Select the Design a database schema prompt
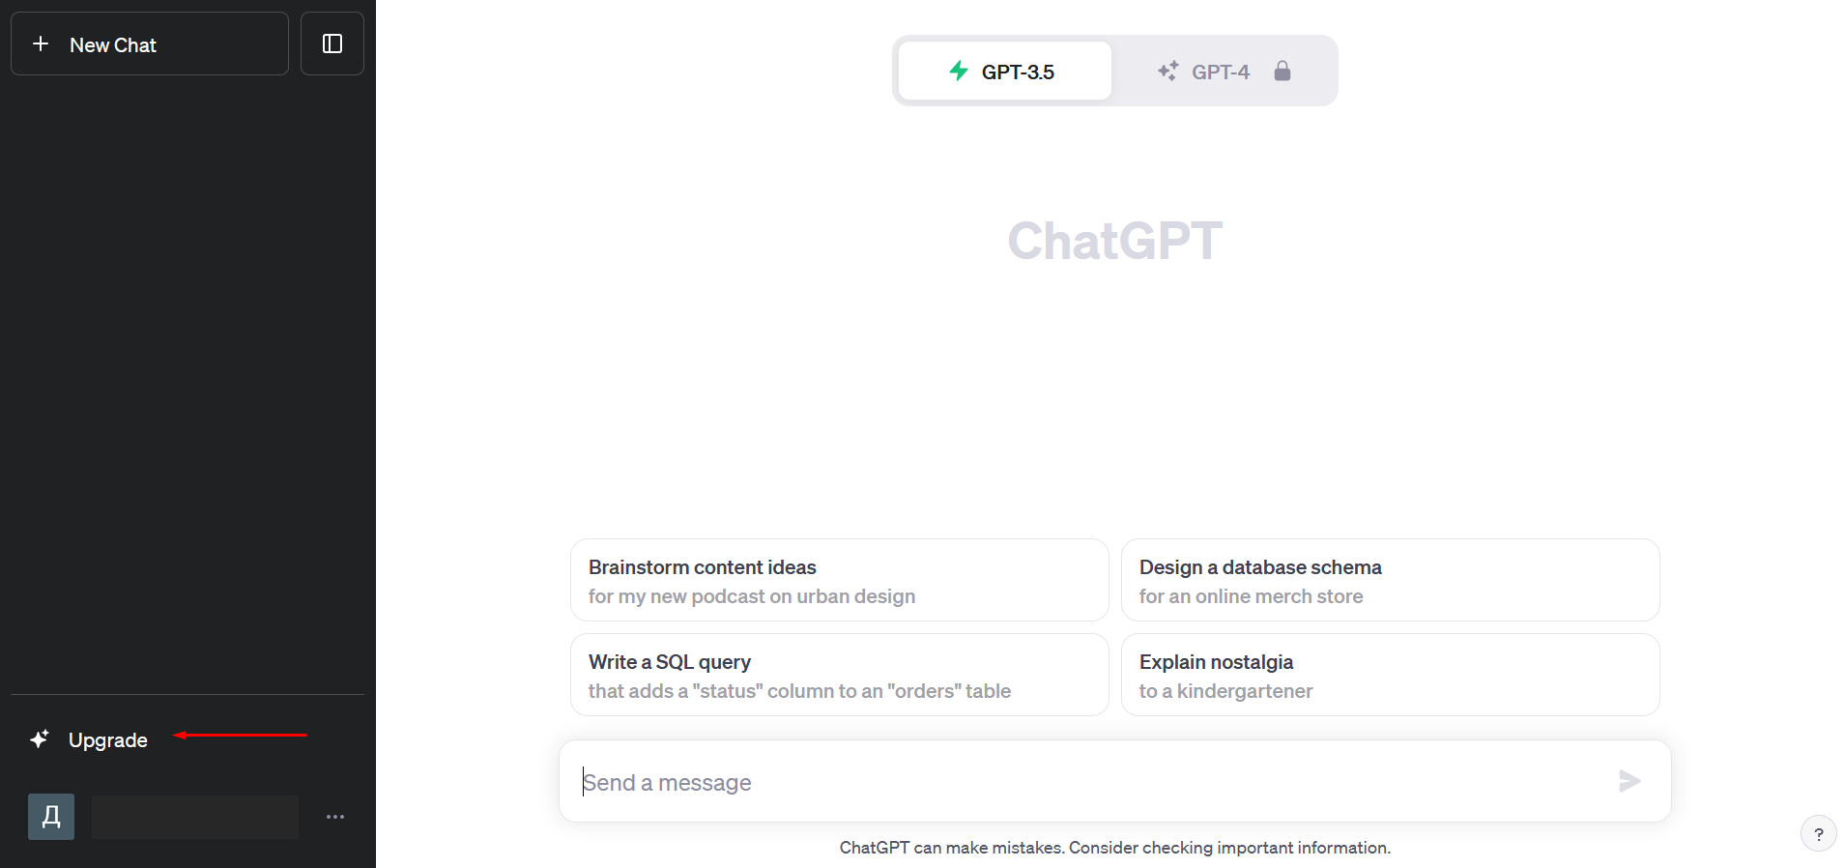 pos(1391,580)
